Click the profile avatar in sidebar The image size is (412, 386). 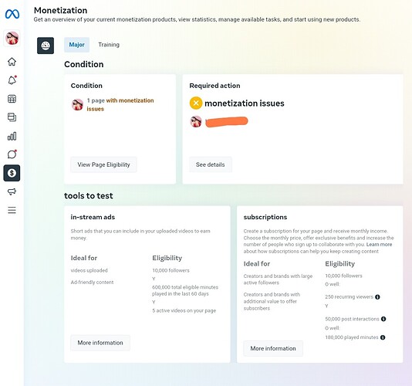click(12, 38)
